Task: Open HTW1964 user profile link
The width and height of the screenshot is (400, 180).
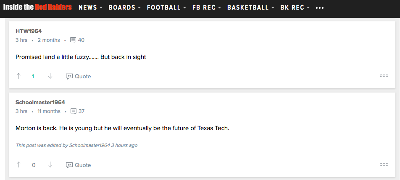Action: (29, 31)
